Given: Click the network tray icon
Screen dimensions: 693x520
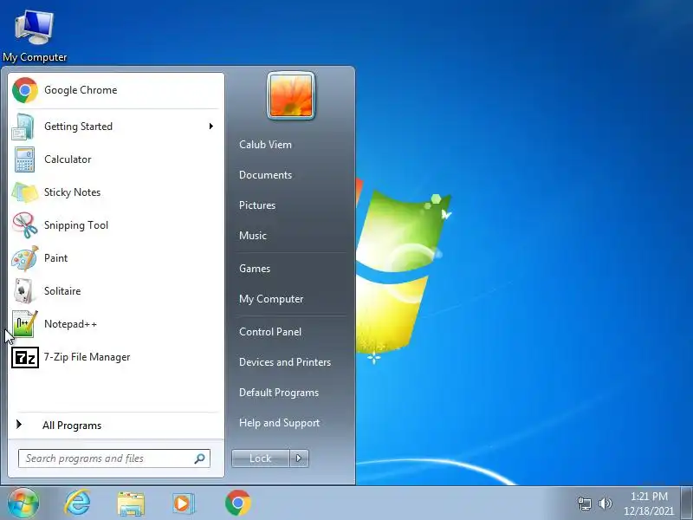Looking at the screenshot, I should [584, 504].
